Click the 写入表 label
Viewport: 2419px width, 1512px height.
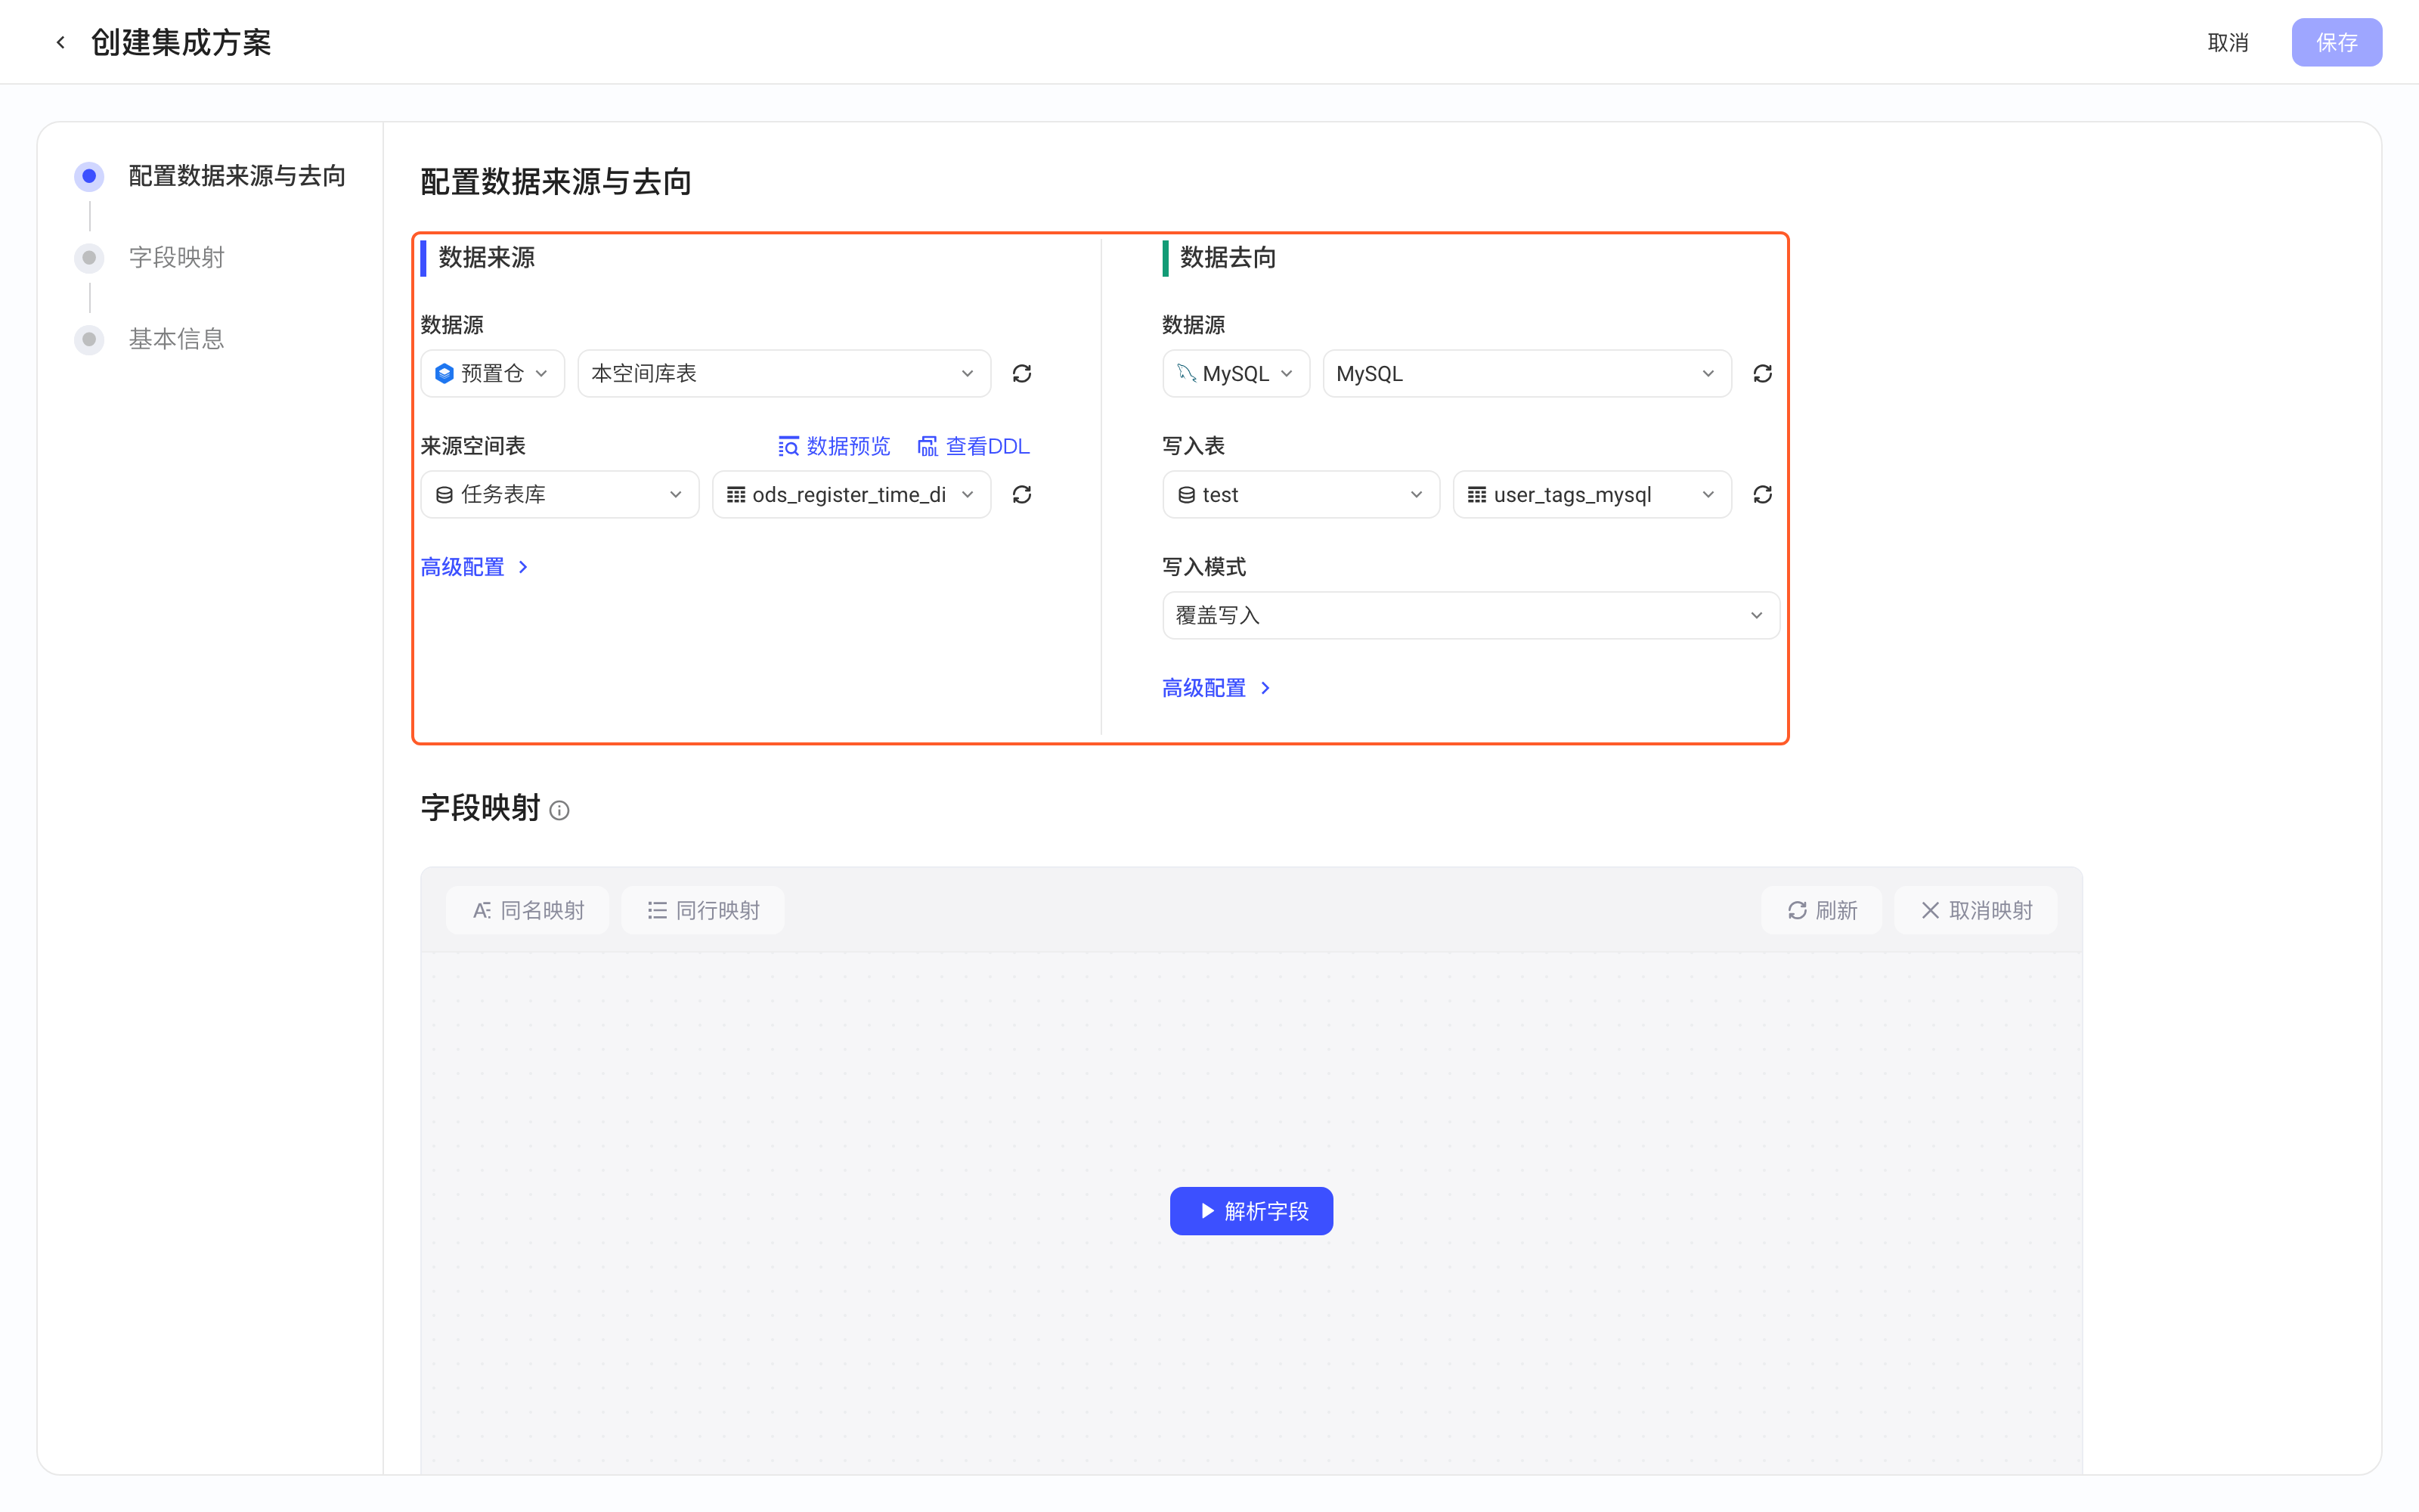[1194, 446]
